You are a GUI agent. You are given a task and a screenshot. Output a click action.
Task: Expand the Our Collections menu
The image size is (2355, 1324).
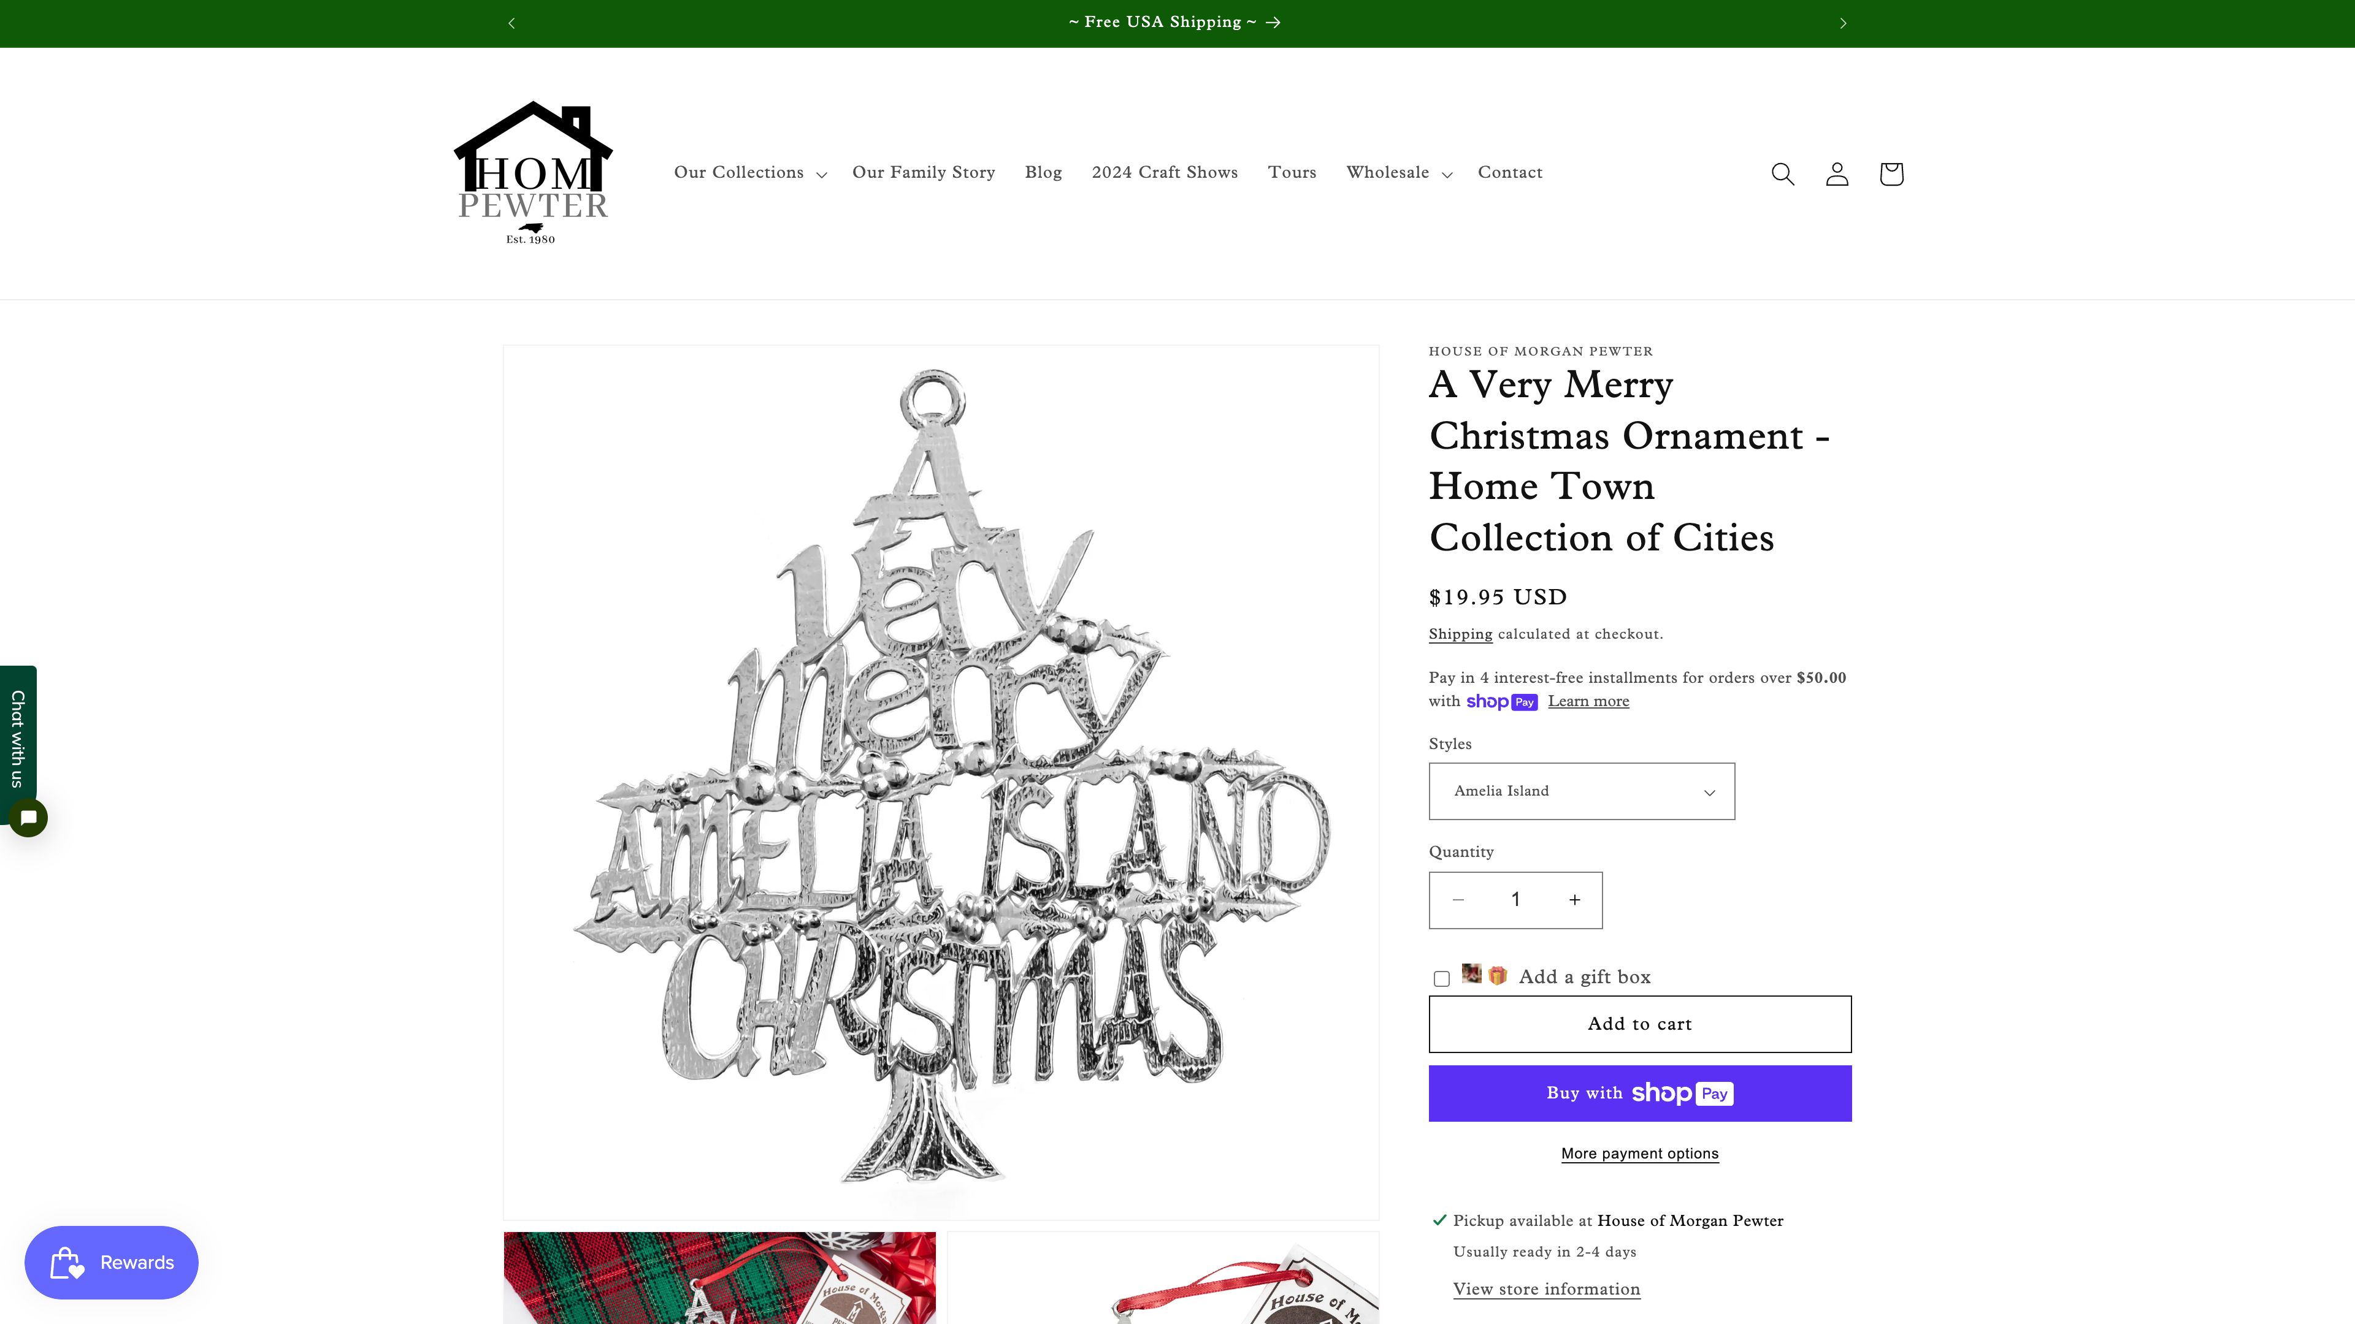coord(749,173)
